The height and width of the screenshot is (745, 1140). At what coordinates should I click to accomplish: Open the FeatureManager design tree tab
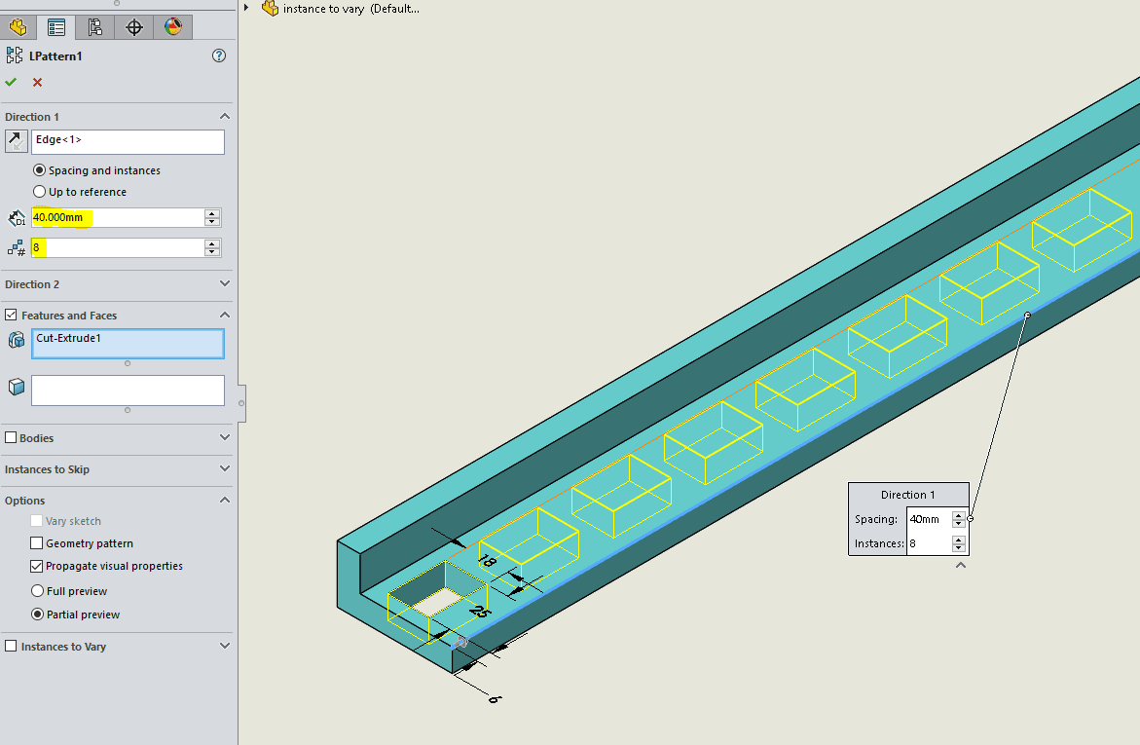18,27
